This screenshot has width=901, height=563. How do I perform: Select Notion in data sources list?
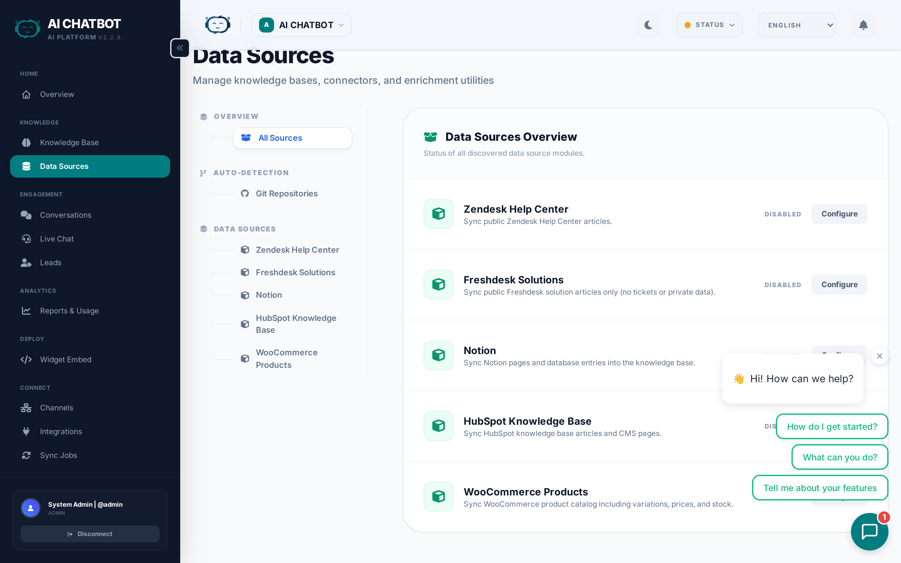tap(268, 295)
